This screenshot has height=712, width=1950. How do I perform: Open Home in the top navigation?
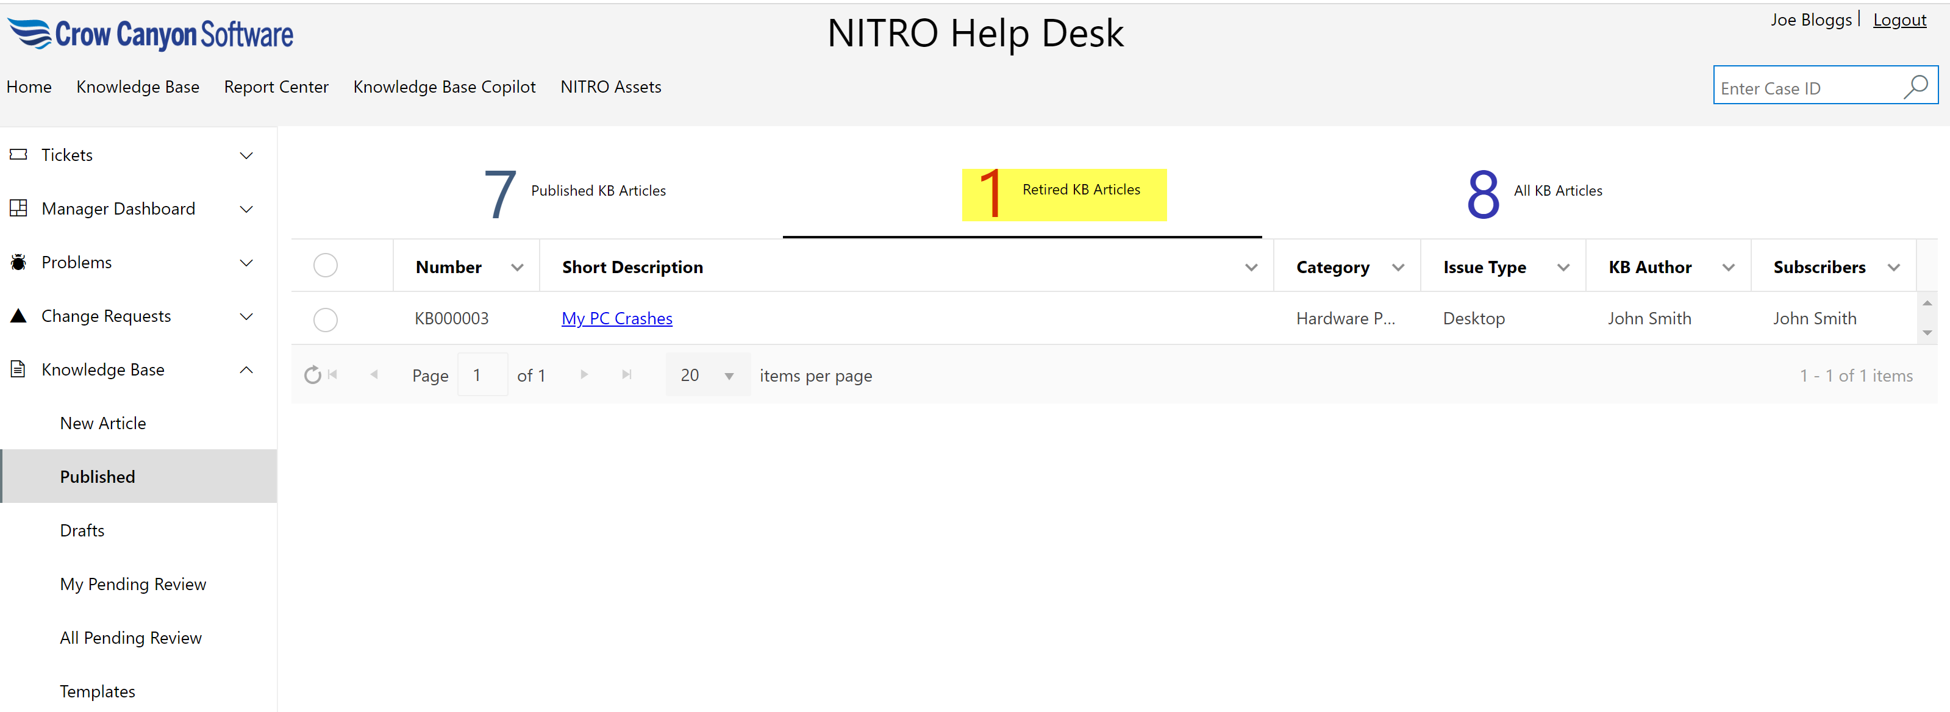coord(29,87)
